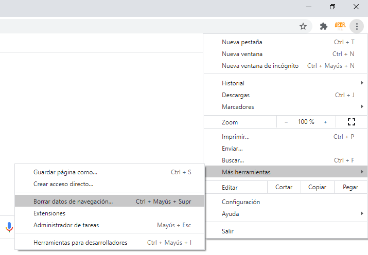Select Imprimir... from the menu
Image resolution: width=368 pixels, height=255 pixels.
(285, 137)
